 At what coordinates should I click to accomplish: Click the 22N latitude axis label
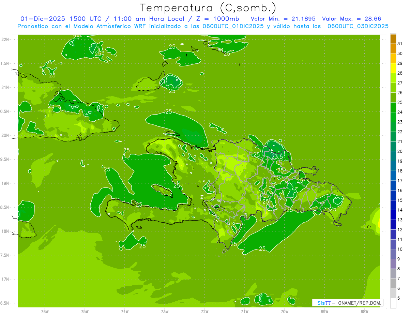[5, 39]
